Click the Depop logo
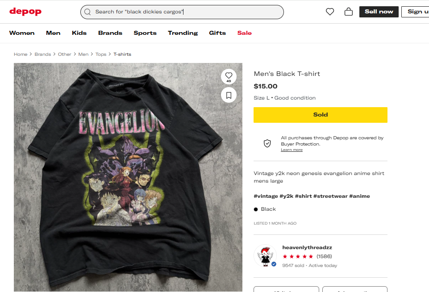This screenshot has height=292, width=429. [25, 12]
